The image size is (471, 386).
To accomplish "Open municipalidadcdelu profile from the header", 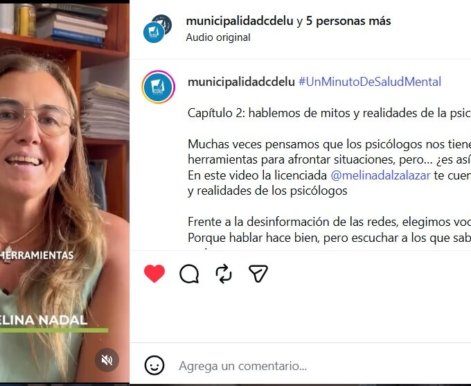I will click(240, 21).
